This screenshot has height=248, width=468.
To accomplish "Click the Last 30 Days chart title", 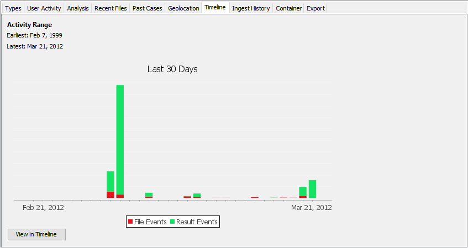I will [172, 69].
